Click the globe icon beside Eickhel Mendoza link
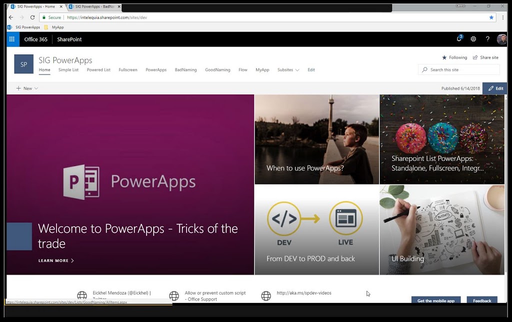Image resolution: width=512 pixels, height=322 pixels. tap(82, 295)
